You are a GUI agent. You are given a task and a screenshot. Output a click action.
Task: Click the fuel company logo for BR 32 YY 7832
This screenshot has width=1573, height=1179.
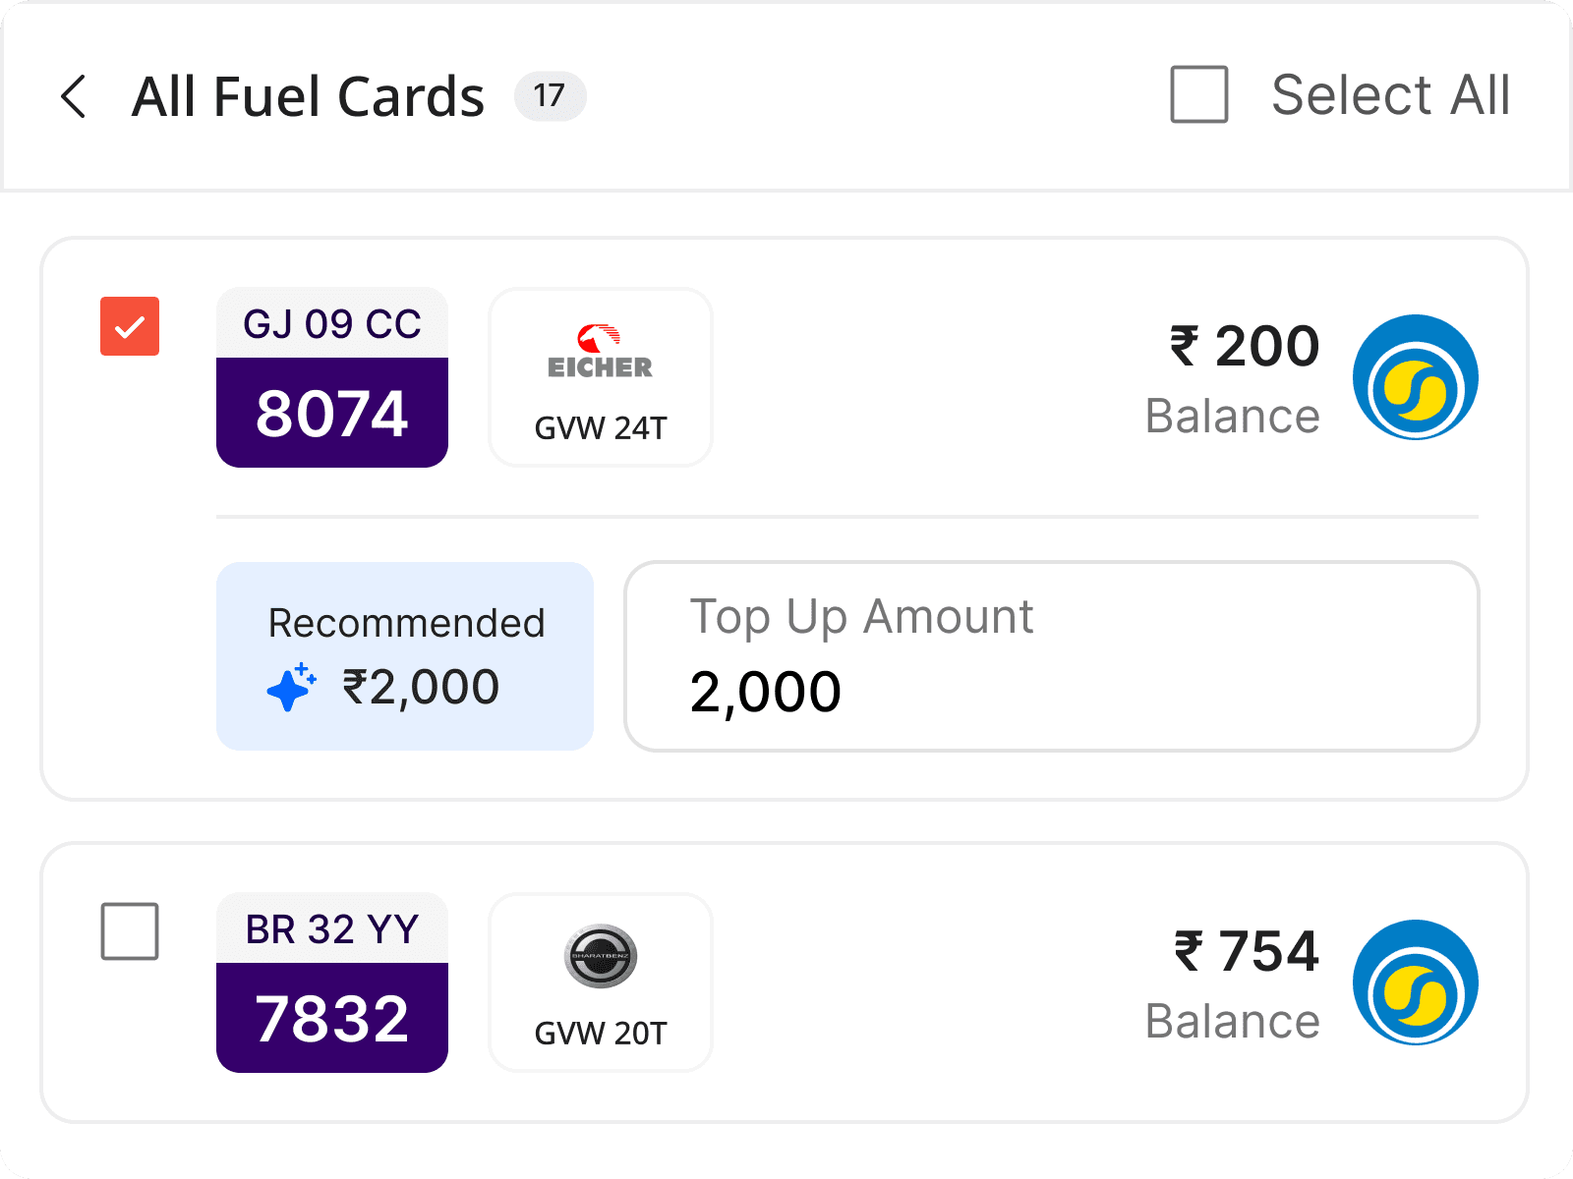pos(1415,982)
